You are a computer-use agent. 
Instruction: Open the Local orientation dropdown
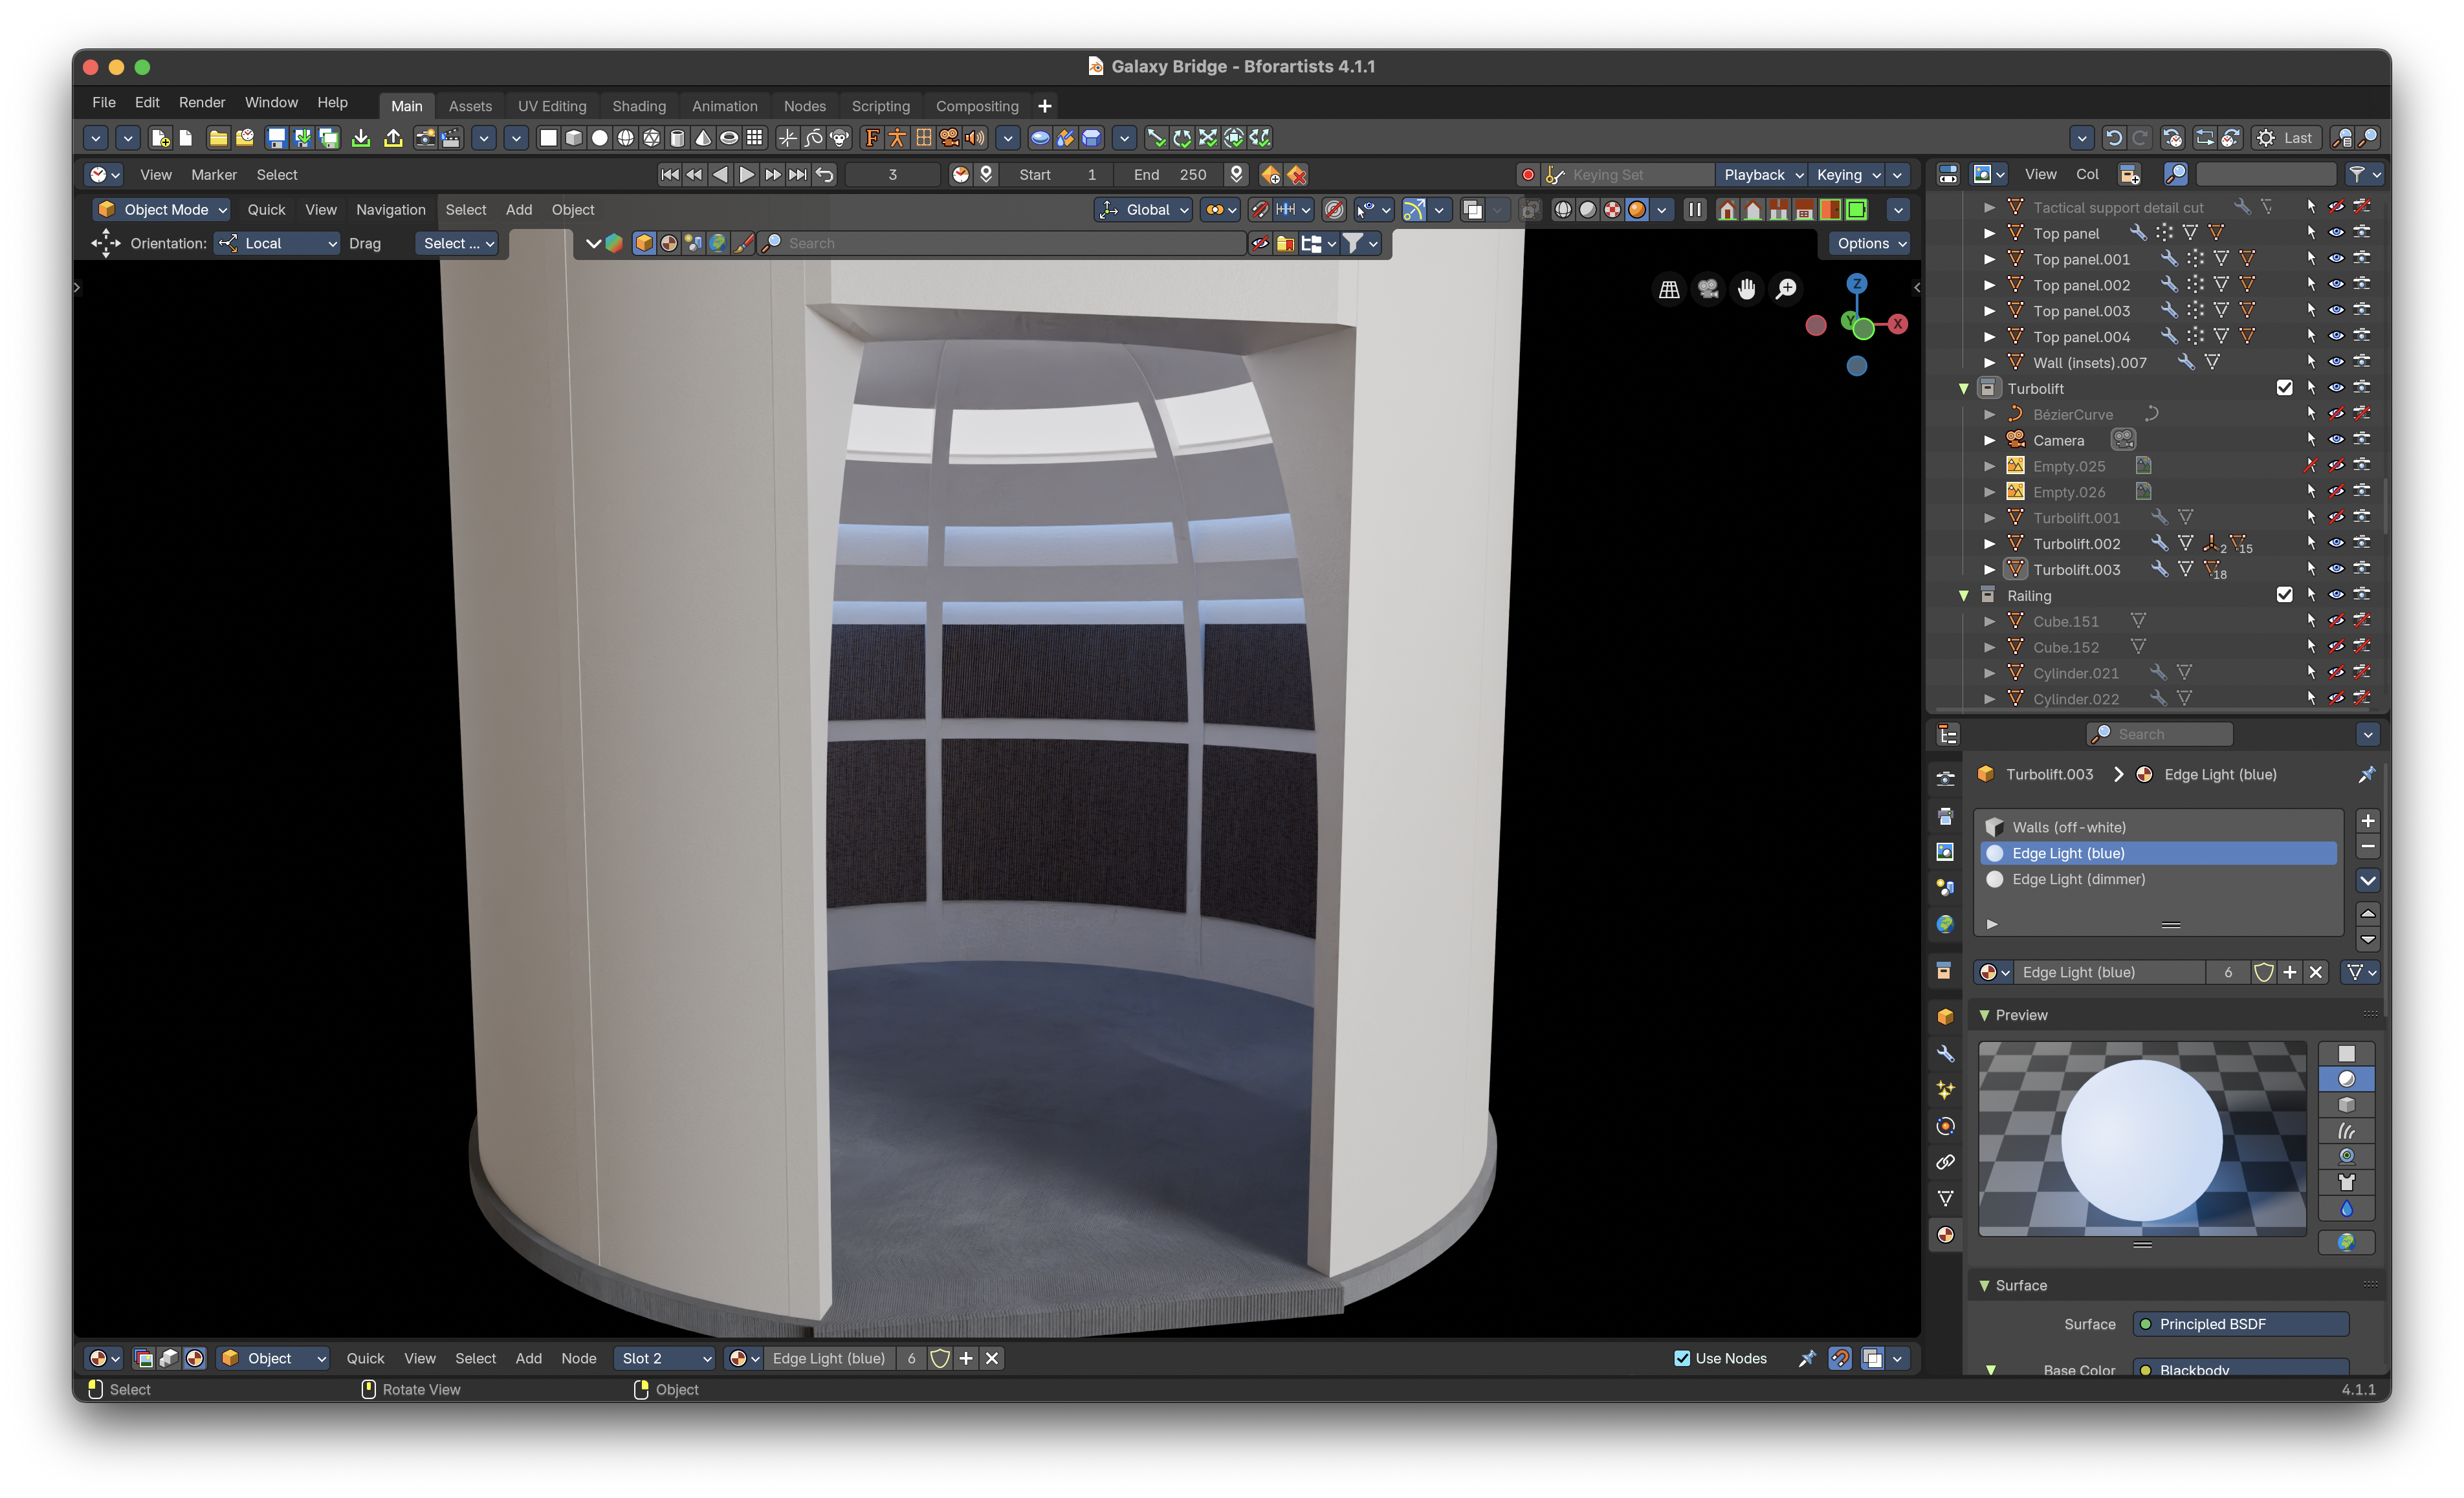(277, 244)
